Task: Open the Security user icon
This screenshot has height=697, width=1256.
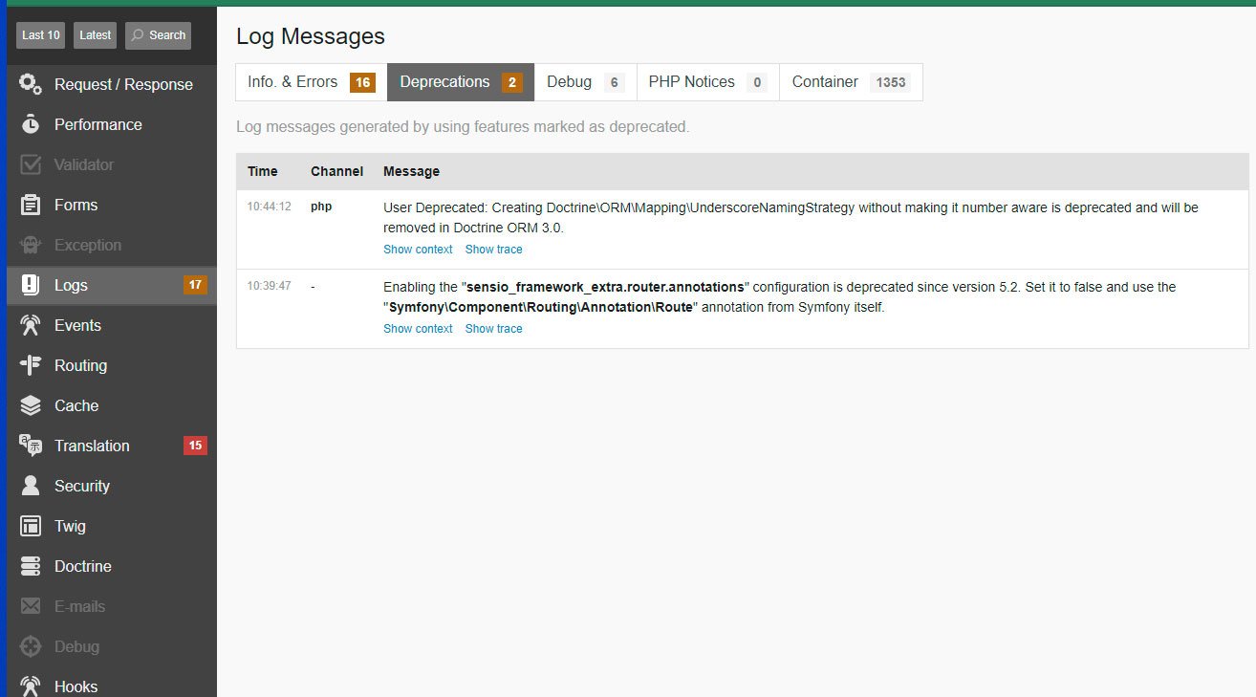Action: (x=31, y=486)
